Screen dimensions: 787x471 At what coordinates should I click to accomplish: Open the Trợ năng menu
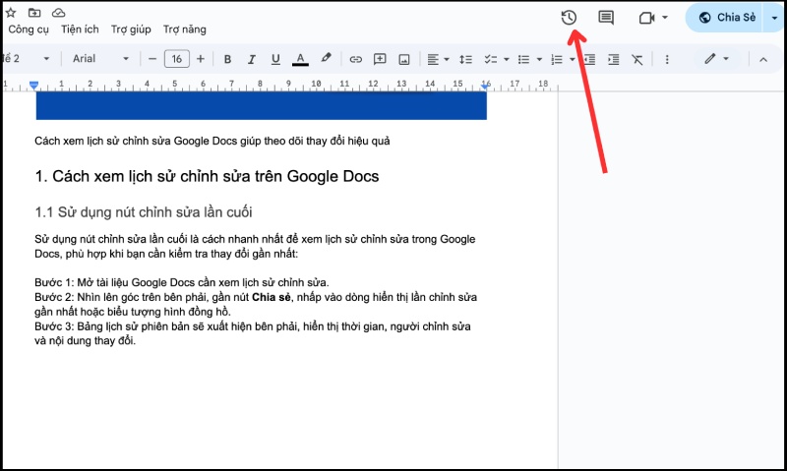[185, 29]
